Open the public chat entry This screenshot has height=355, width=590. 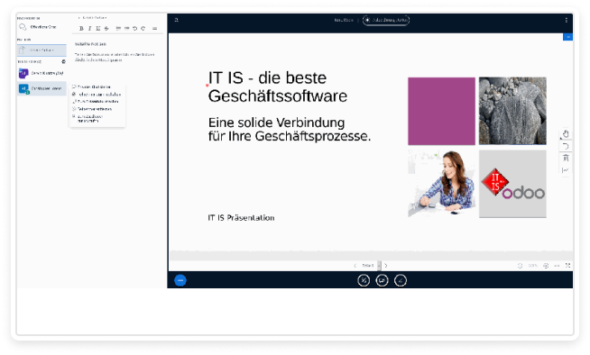pos(41,27)
